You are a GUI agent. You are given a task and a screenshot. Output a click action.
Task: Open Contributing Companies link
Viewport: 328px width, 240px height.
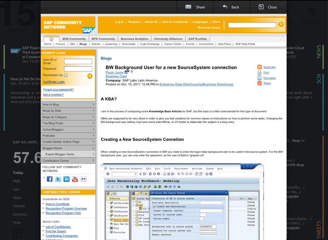(x=62, y=236)
